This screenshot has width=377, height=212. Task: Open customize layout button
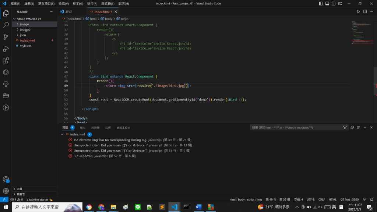click(340, 4)
